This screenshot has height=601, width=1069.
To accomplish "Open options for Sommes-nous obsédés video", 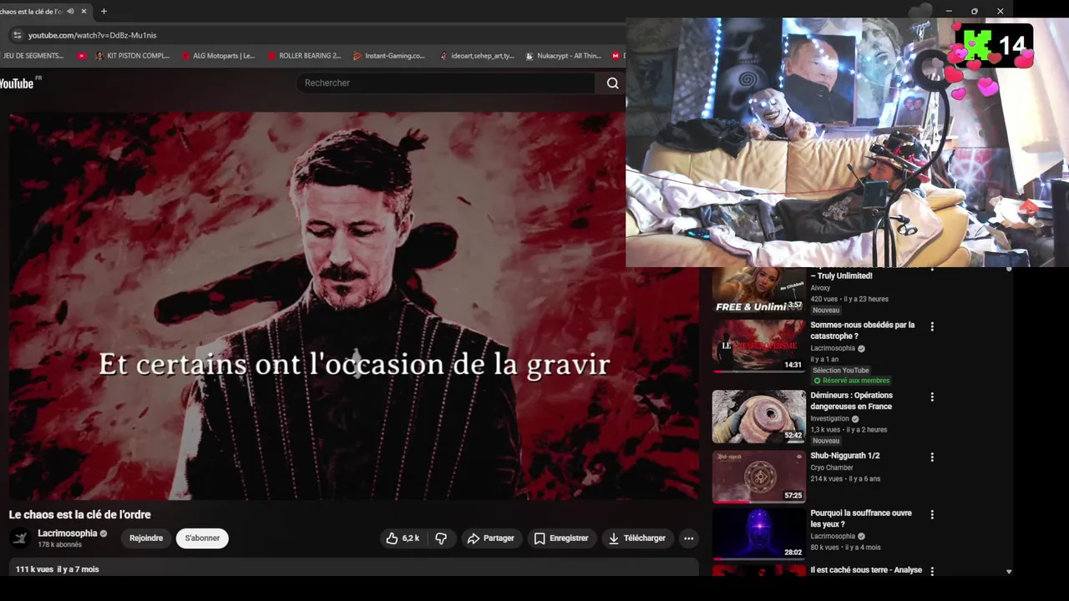I will tap(932, 326).
